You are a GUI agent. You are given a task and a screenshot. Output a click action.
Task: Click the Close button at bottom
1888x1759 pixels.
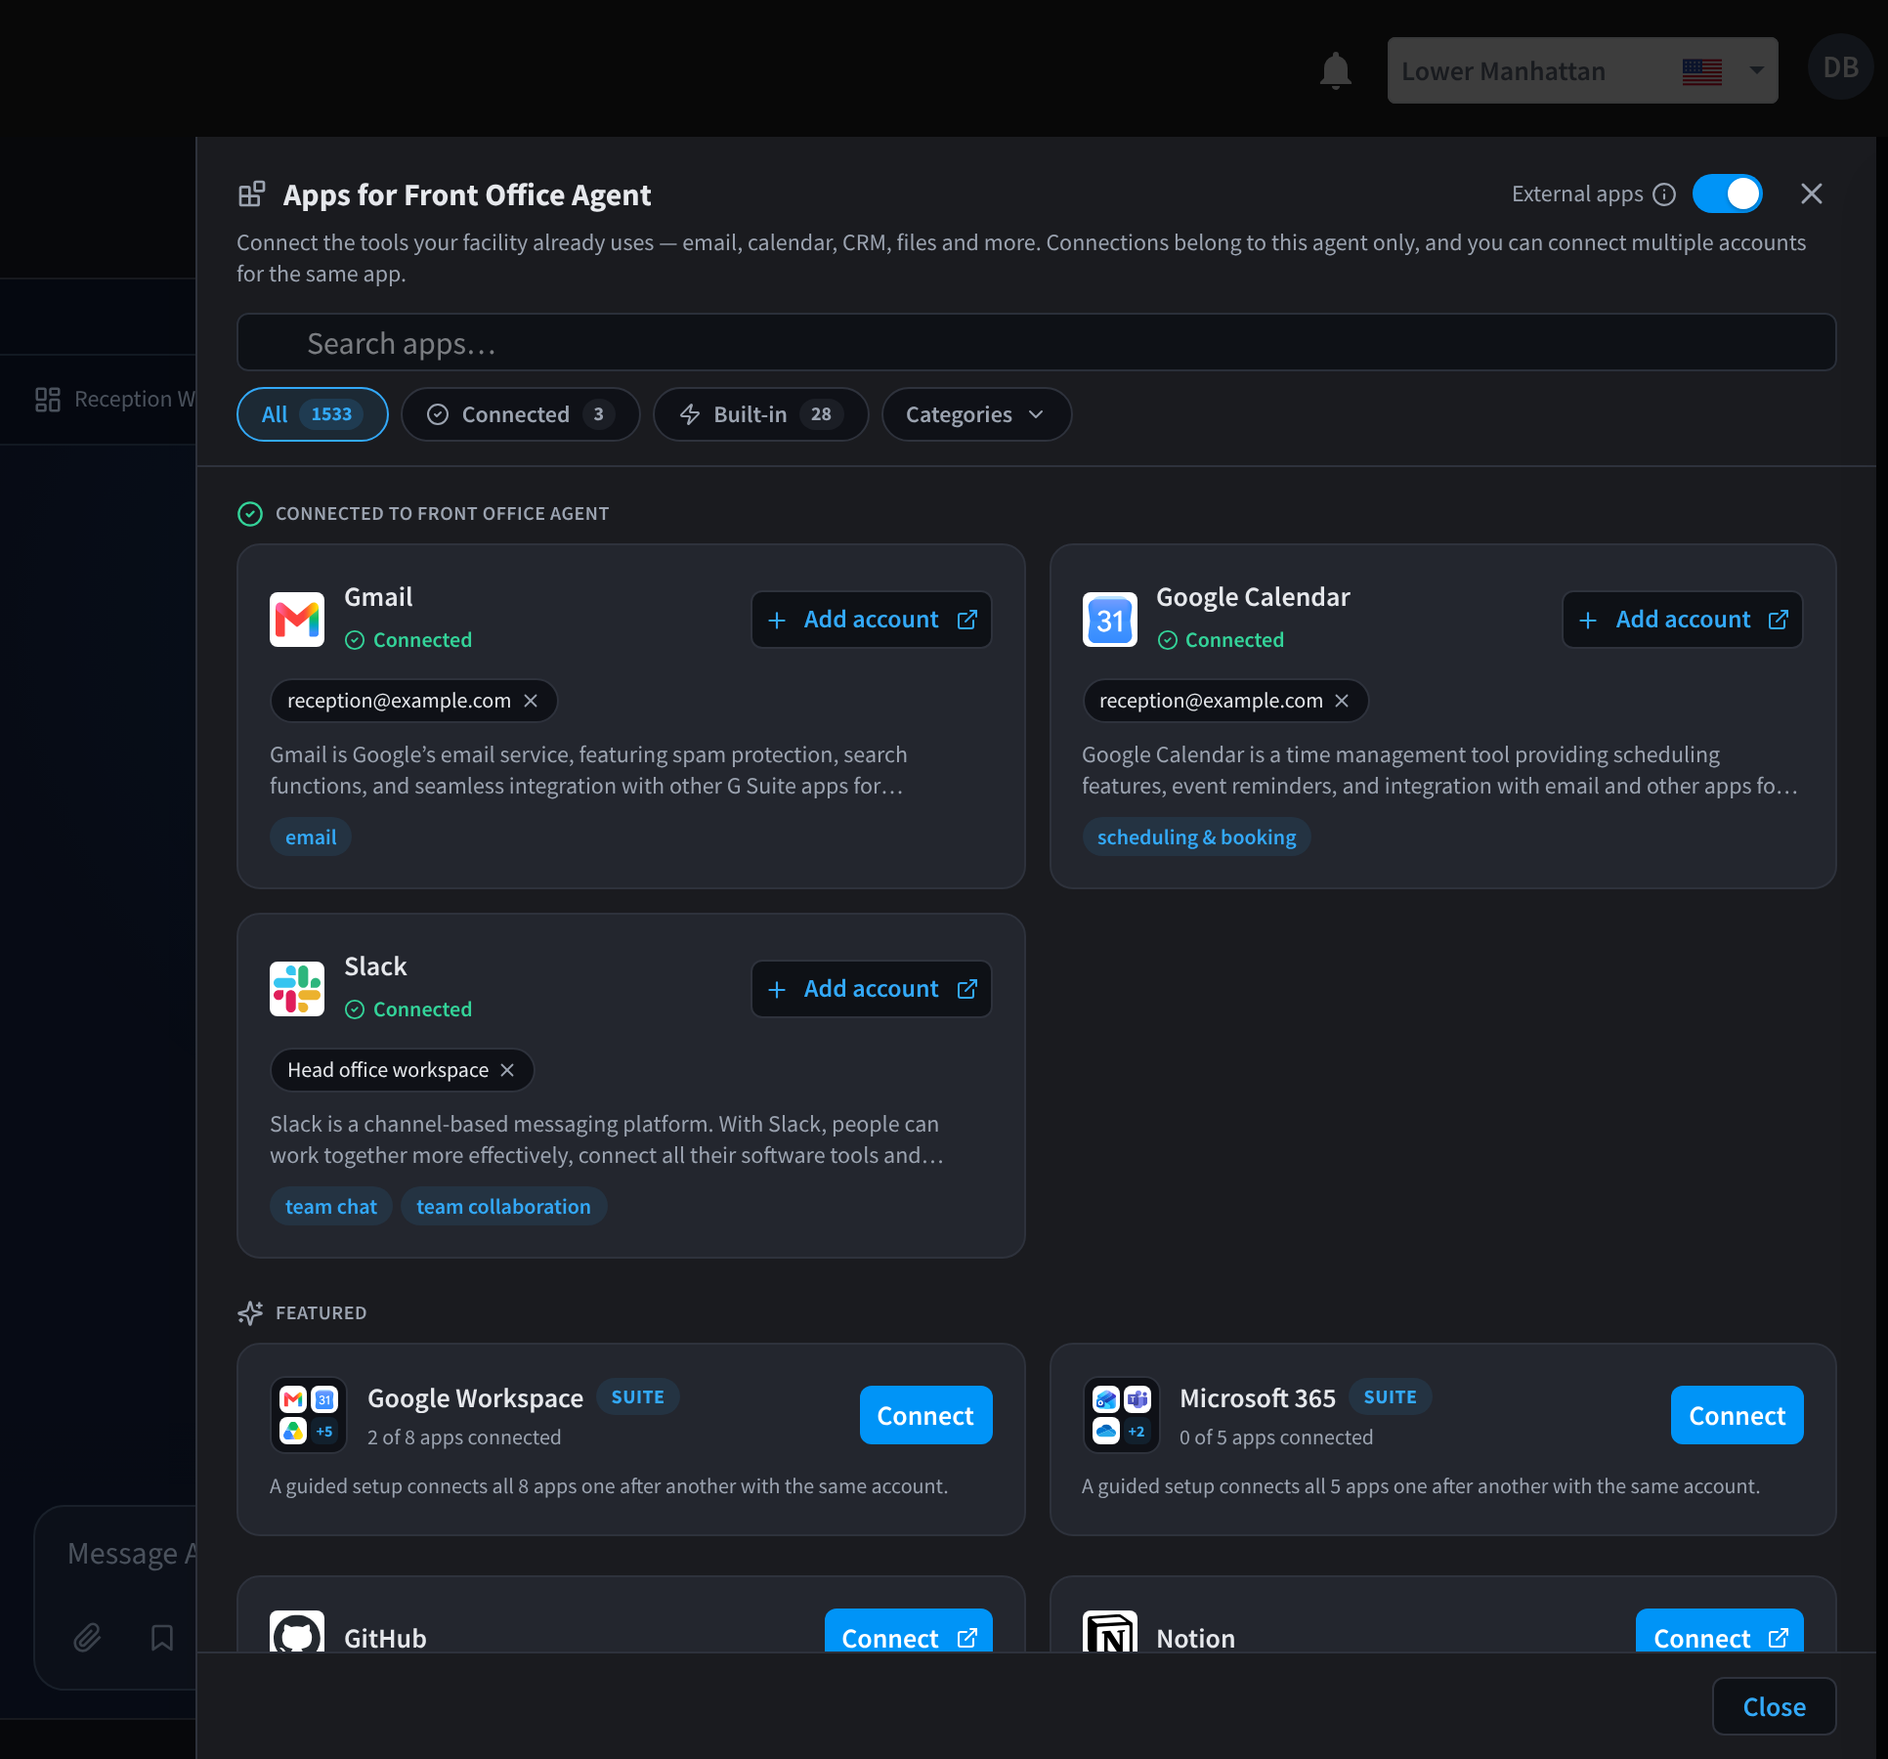(1774, 1706)
